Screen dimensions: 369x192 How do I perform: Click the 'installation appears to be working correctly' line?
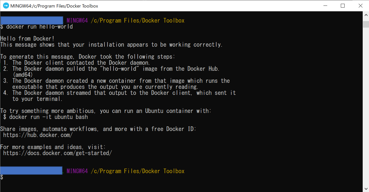click(111, 45)
